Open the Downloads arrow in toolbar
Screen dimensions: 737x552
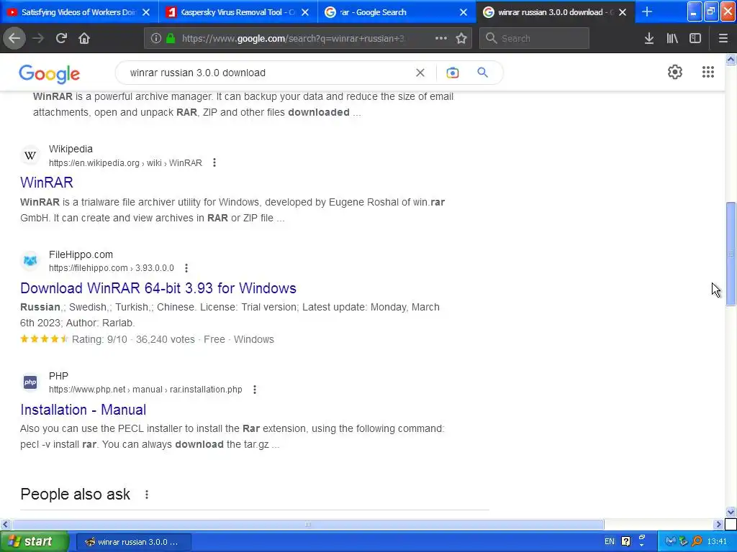(649, 38)
